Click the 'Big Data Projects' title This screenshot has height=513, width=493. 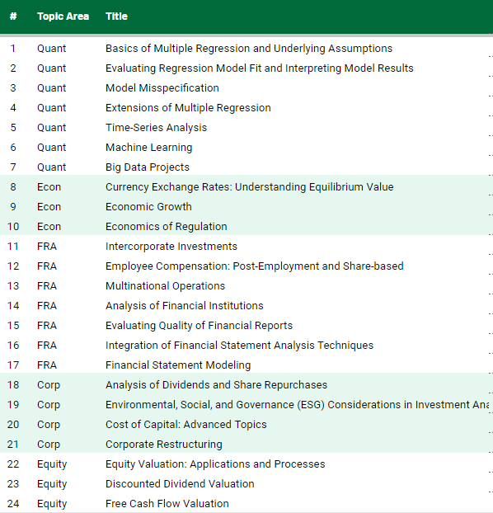tap(148, 167)
